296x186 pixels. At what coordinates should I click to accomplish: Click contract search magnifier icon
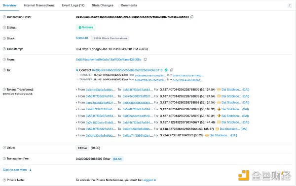[x=77, y=70]
